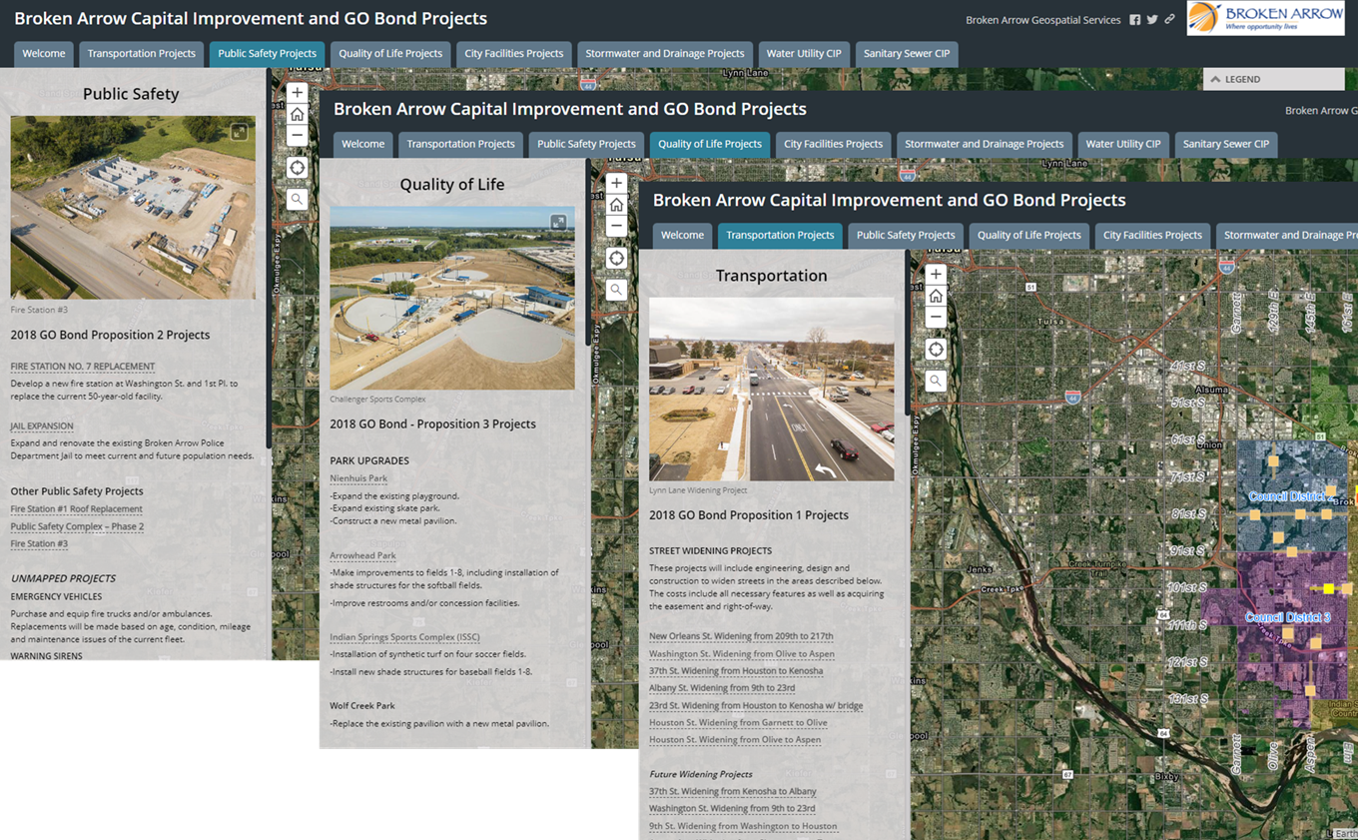
Task: Open City Facilities Projects tab in Quality of Life window
Action: (x=833, y=145)
